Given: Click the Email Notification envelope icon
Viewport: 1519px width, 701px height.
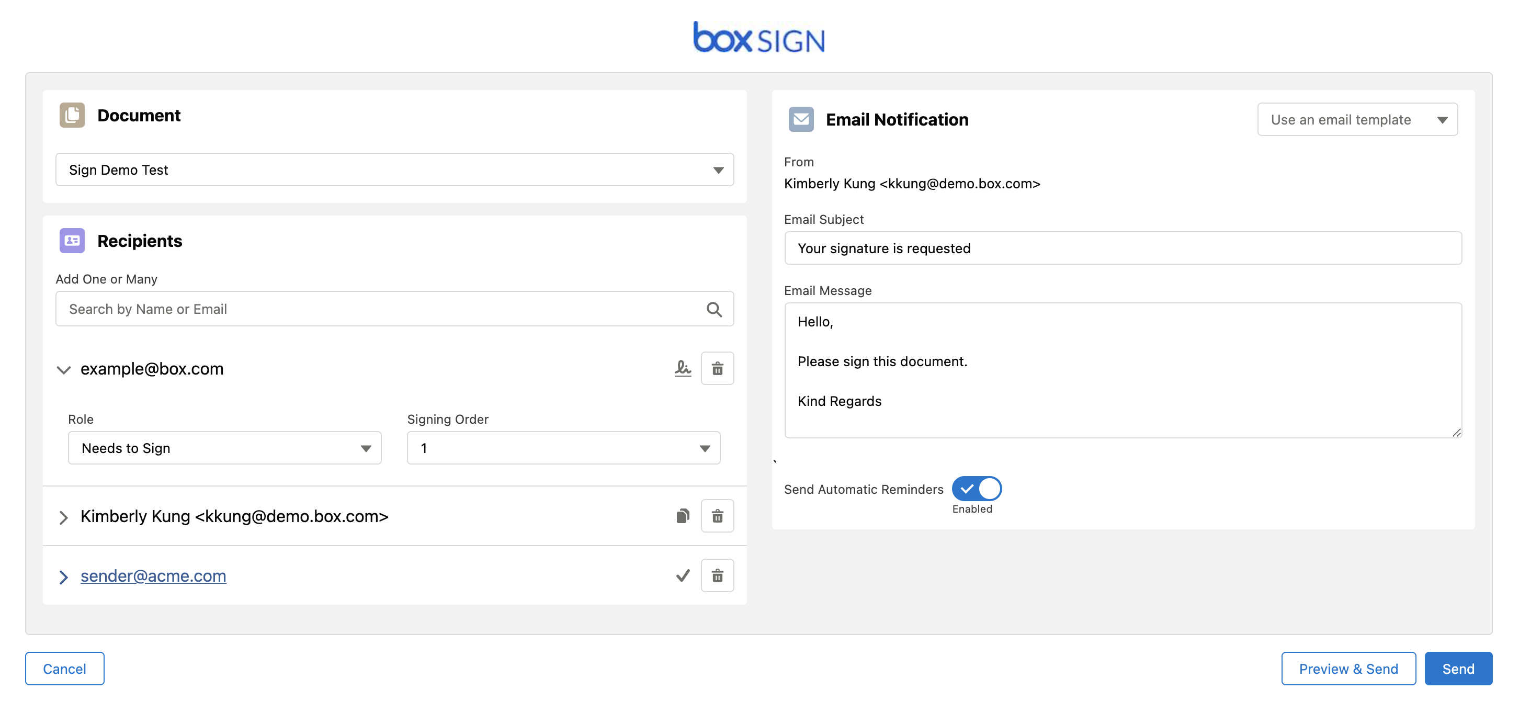Looking at the screenshot, I should tap(801, 119).
